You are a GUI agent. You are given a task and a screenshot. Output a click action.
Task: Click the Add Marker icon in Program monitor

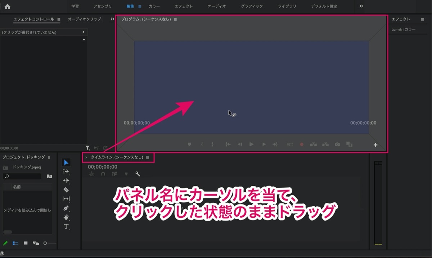pyautogui.click(x=189, y=144)
